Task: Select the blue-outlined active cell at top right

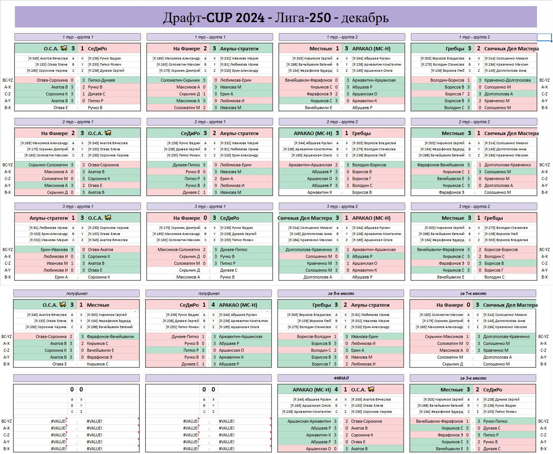Action: point(544,37)
